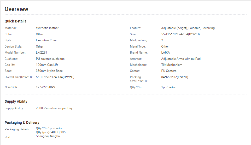Click the brand name LAIKA value

(x=165, y=53)
